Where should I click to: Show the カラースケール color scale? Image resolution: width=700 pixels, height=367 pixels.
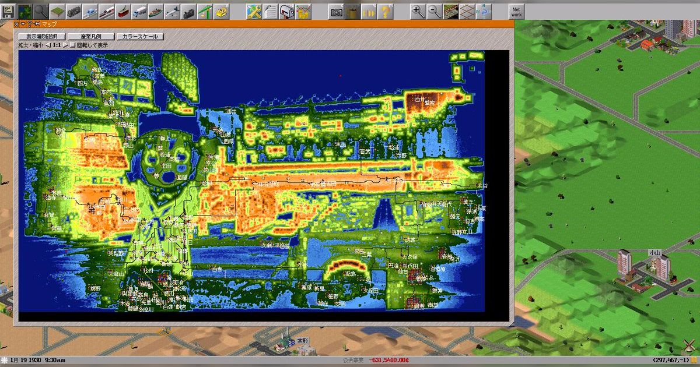[x=140, y=36]
